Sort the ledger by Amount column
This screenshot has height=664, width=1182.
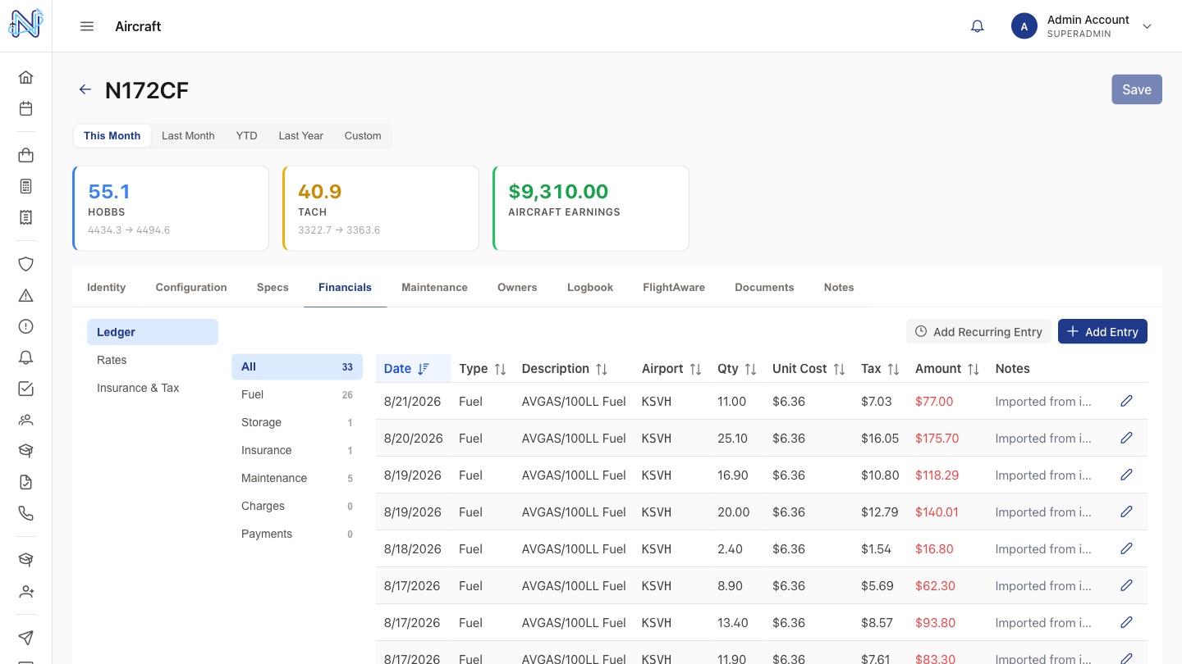(x=947, y=368)
